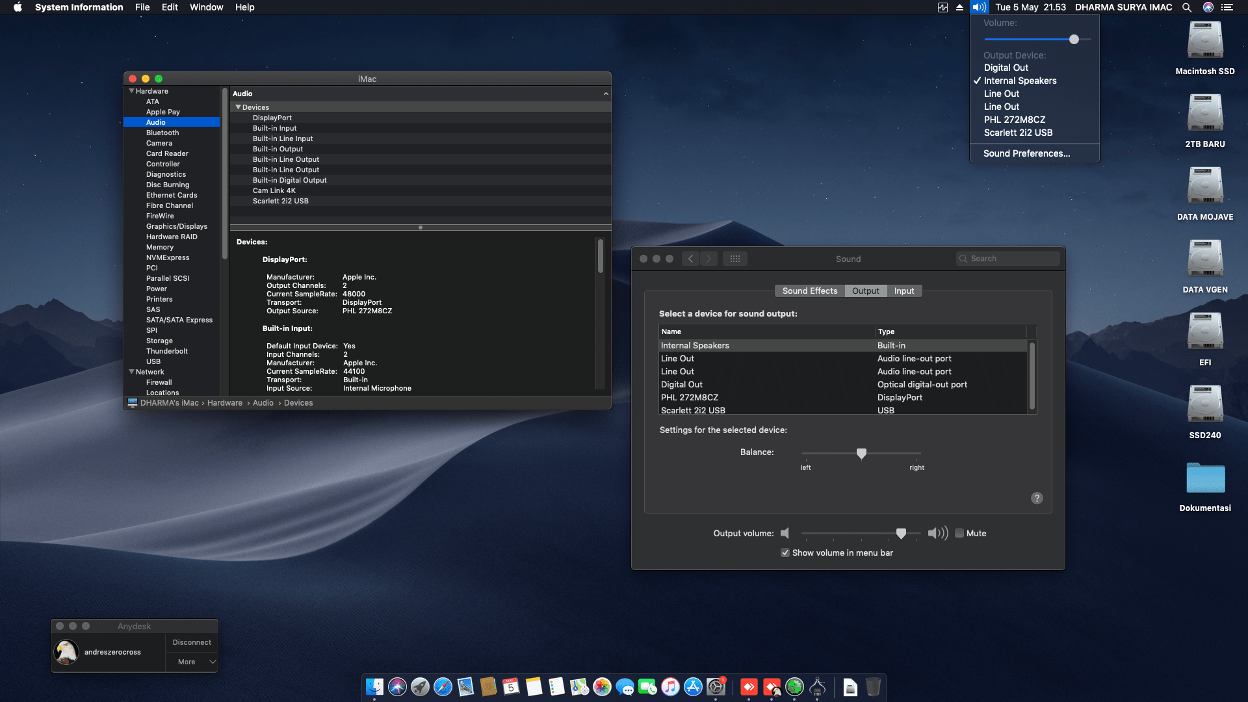Viewport: 1248px width, 702px height.
Task: Open Maps in the Dock
Action: click(579, 686)
